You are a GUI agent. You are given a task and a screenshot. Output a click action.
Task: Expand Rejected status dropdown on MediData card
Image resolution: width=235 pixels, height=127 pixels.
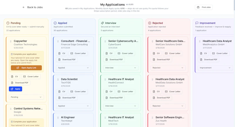[x=168, y=106]
